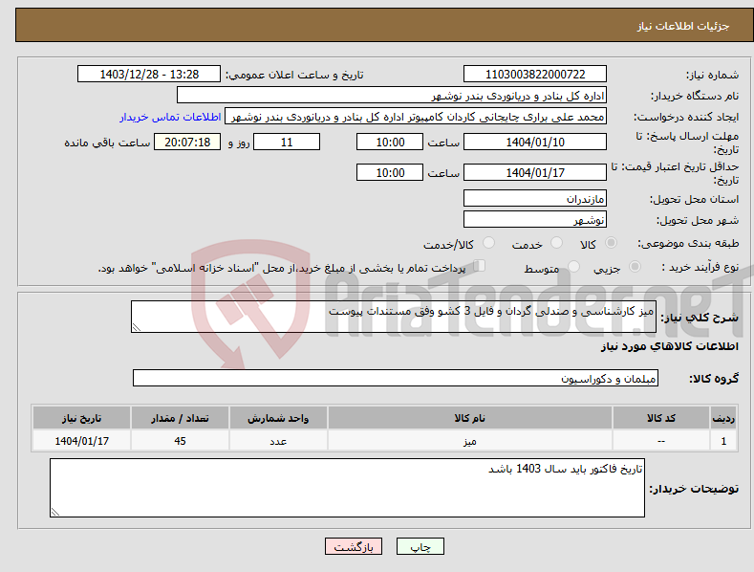Click the delivery province field مازندران
754x572 pixels.
(x=535, y=198)
